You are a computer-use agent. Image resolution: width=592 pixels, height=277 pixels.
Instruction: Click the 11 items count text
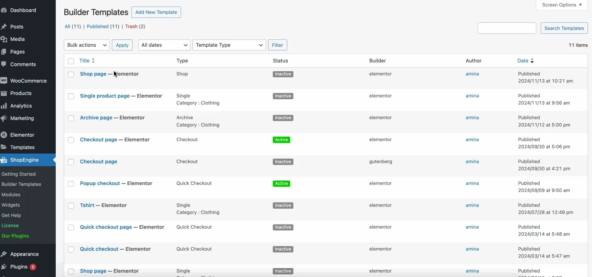pyautogui.click(x=578, y=45)
